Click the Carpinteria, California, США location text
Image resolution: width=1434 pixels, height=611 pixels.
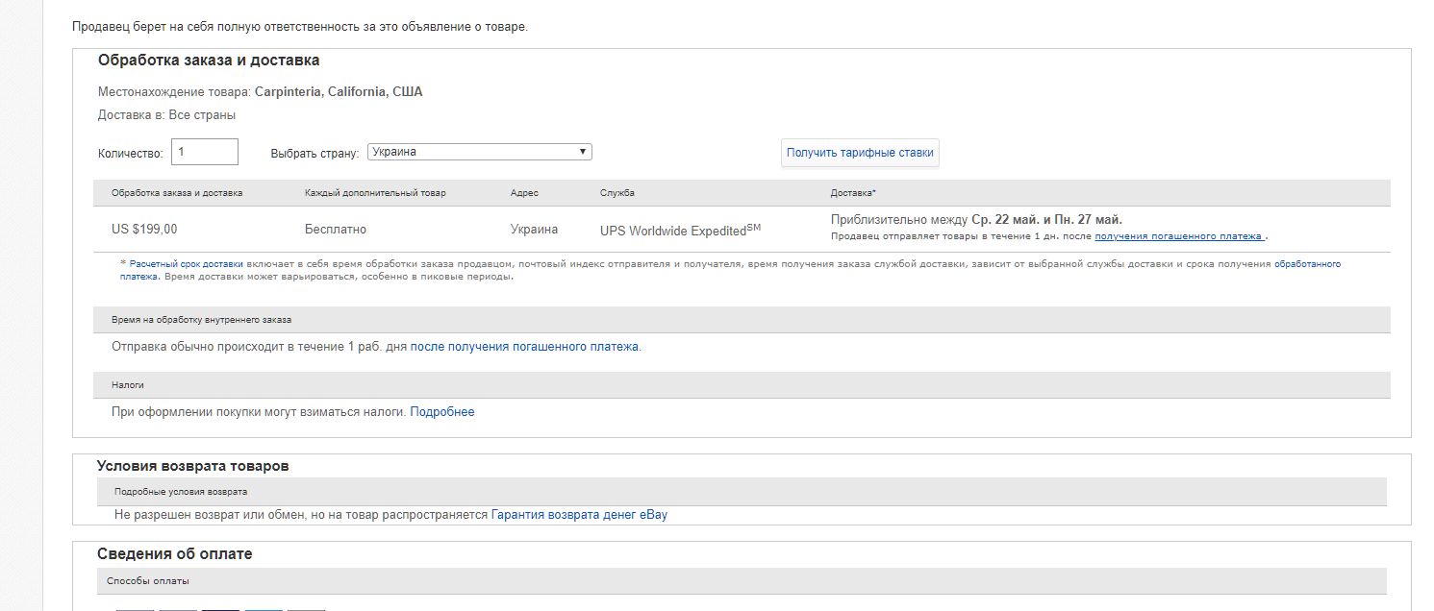click(x=339, y=92)
